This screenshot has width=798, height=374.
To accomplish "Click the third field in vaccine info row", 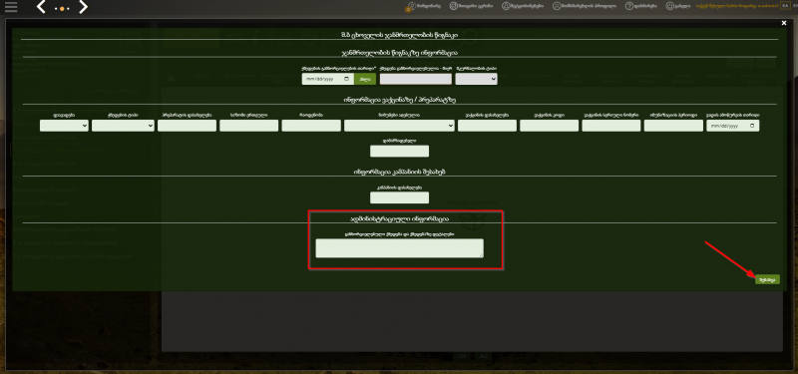I will click(x=188, y=126).
